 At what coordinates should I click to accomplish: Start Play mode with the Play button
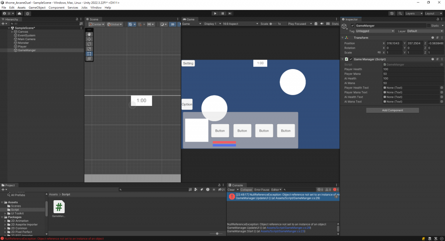[x=215, y=13]
